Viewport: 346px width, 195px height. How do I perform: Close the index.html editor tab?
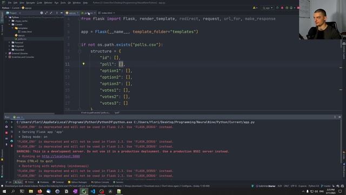point(114,13)
